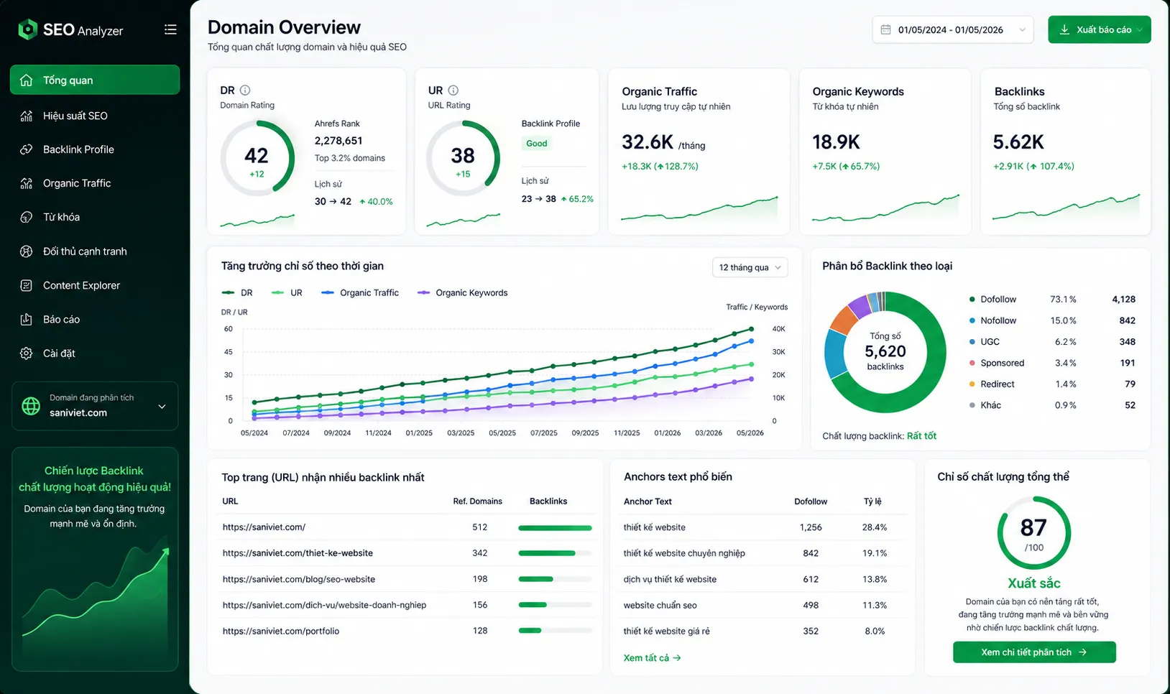Click the keyword icon beside Từ khóa
The image size is (1170, 694).
27,217
